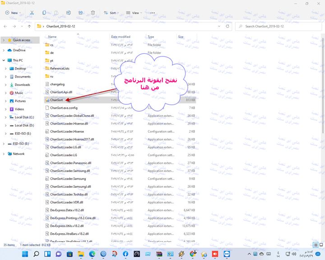Image resolution: width=325 pixels, height=260 pixels.
Task: Expand Local Disk (C:) node
Action: click(5, 117)
